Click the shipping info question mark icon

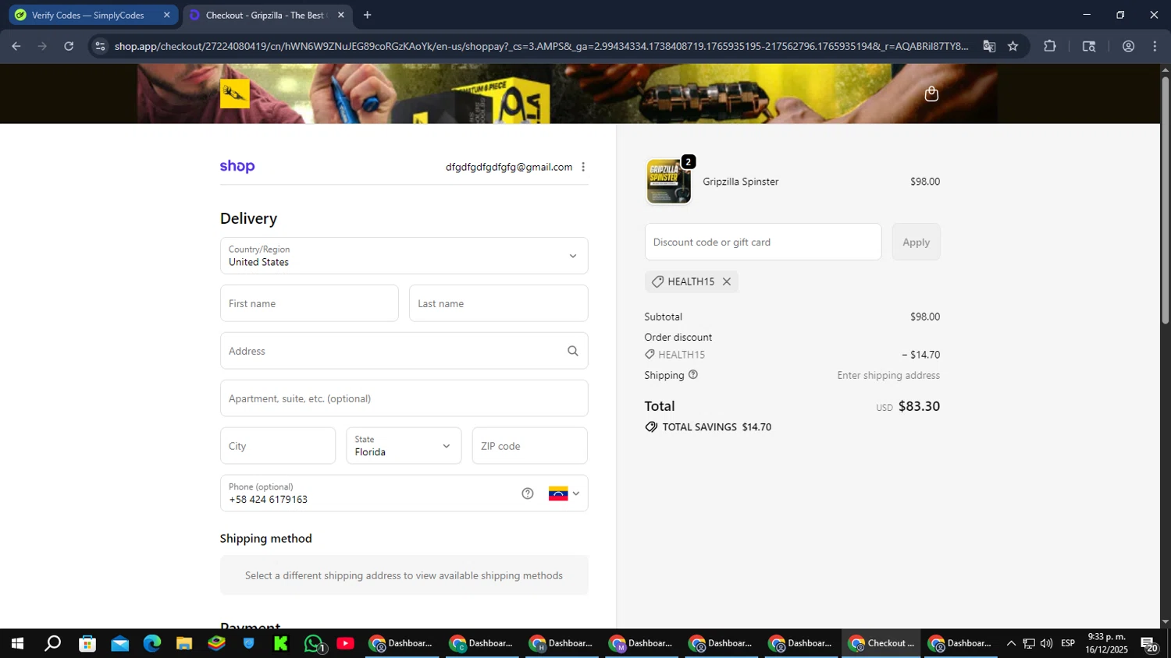(x=693, y=375)
